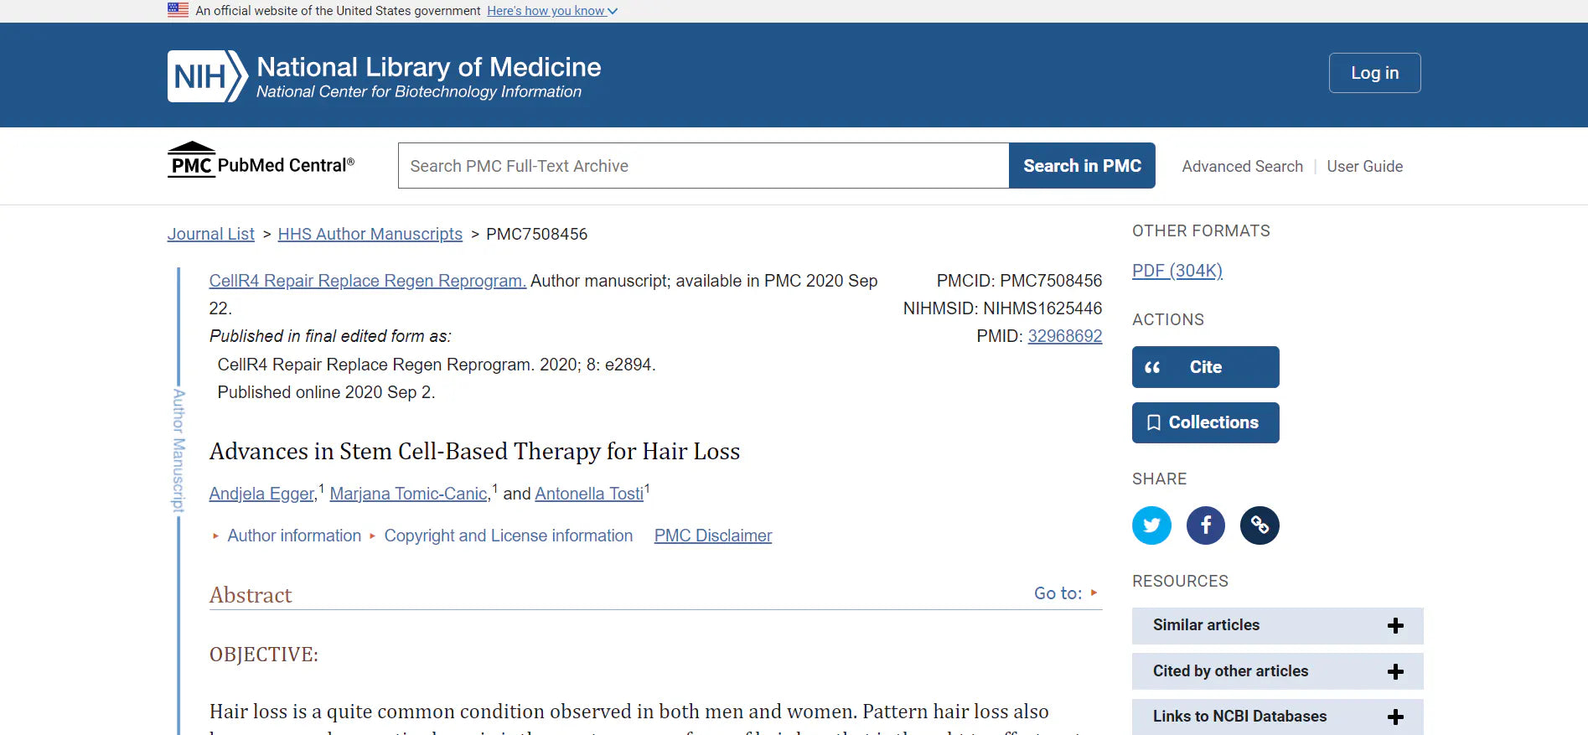
Task: Open the PMC PubMed Central logo
Action: pos(261,160)
